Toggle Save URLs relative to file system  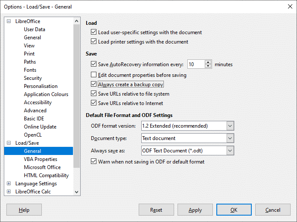click(x=93, y=93)
